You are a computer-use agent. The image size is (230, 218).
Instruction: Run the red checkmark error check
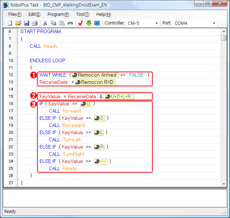coord(80,23)
